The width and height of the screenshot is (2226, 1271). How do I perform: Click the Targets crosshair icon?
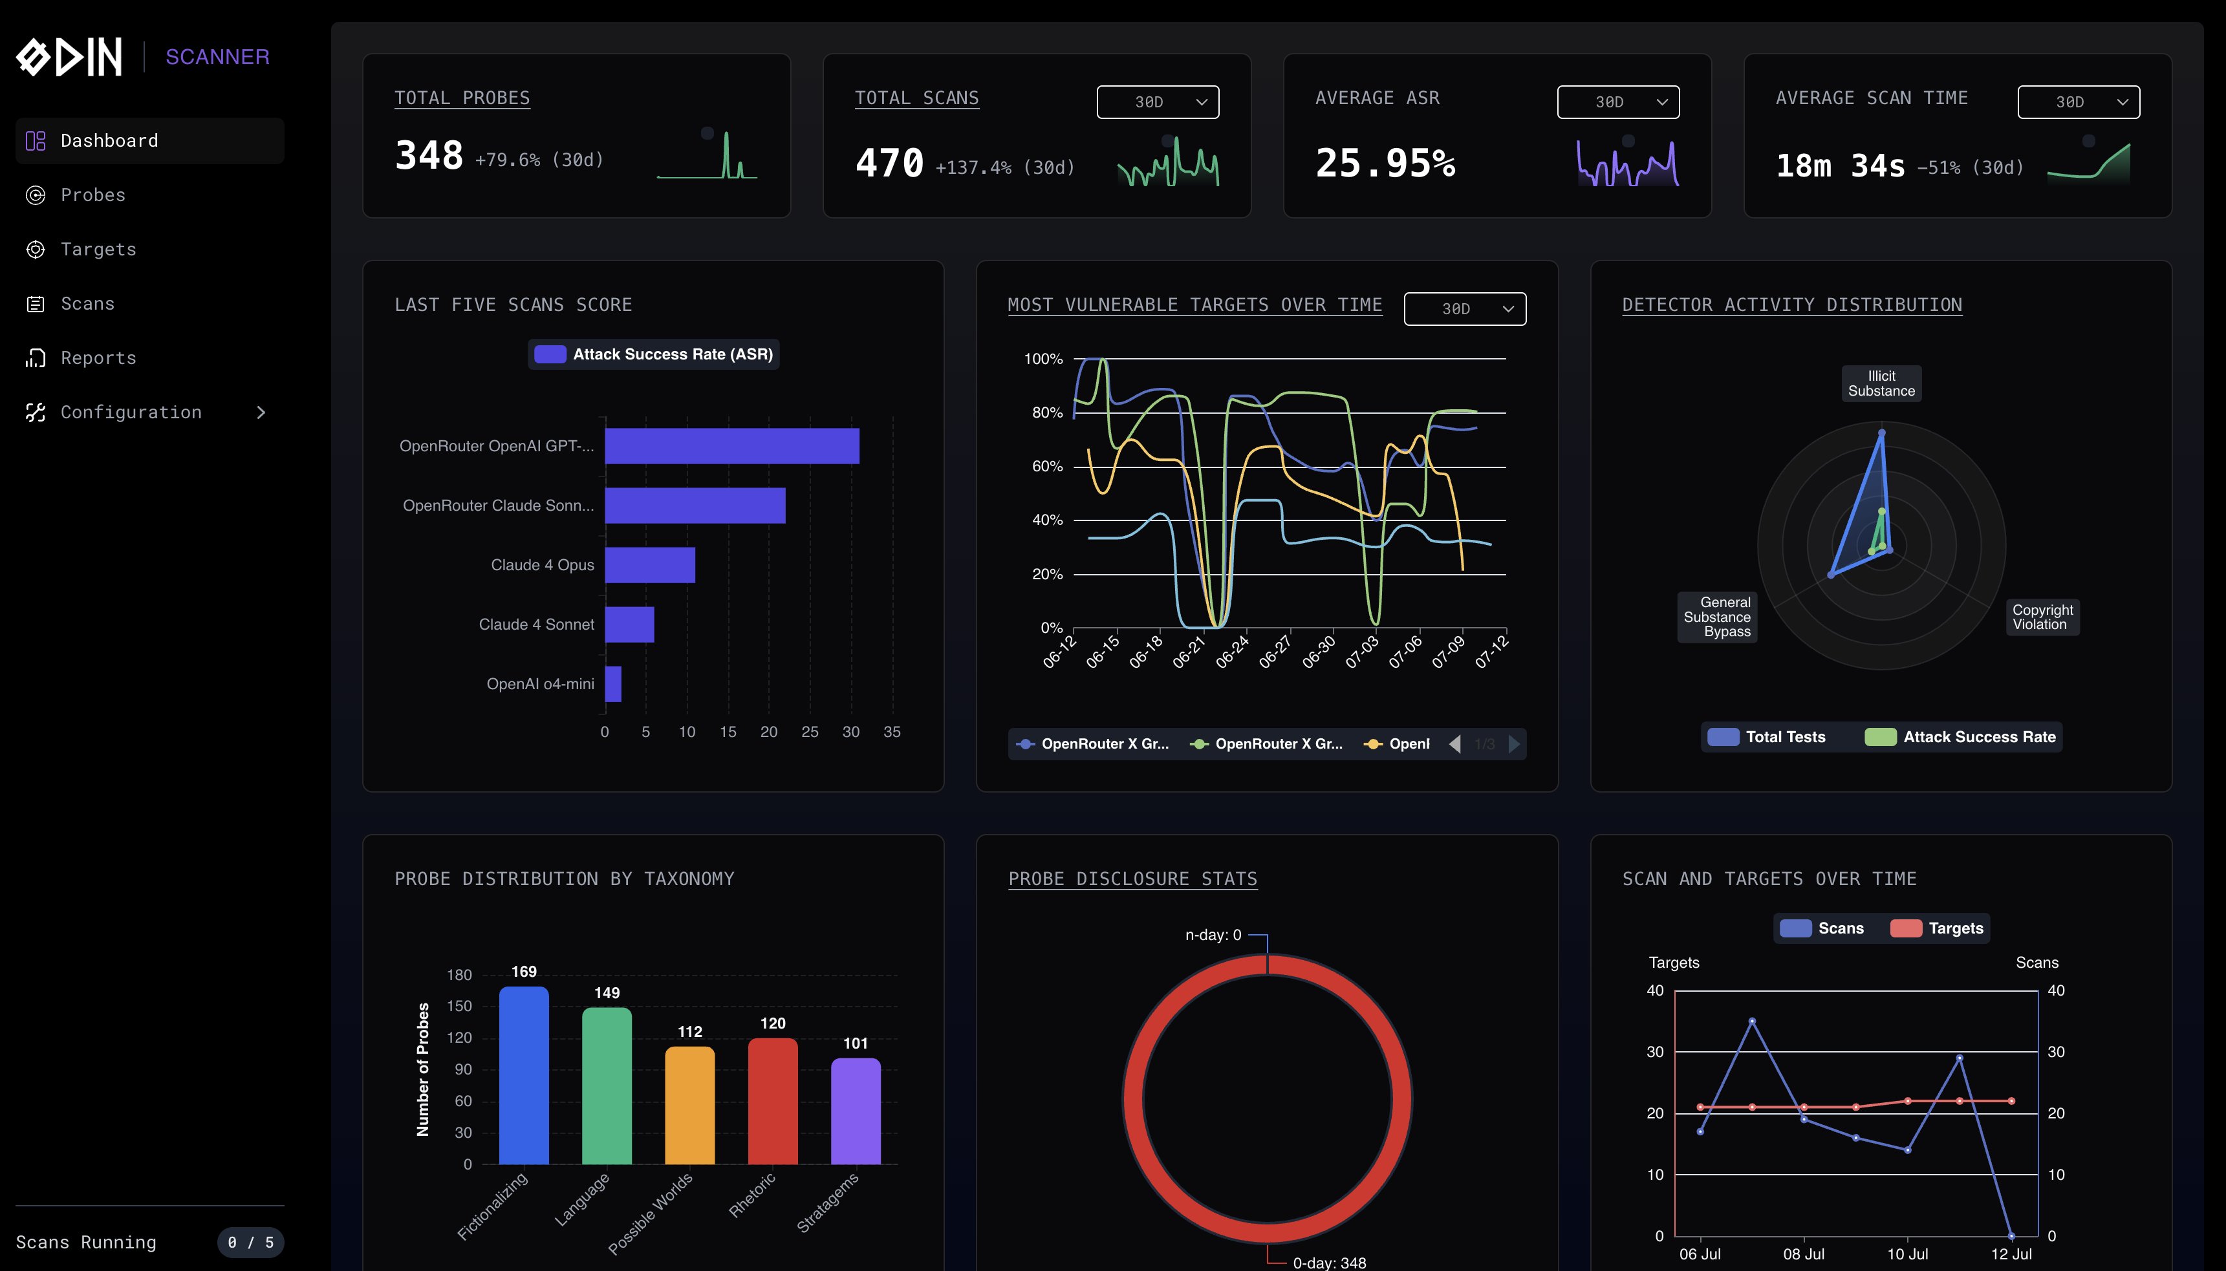point(35,249)
